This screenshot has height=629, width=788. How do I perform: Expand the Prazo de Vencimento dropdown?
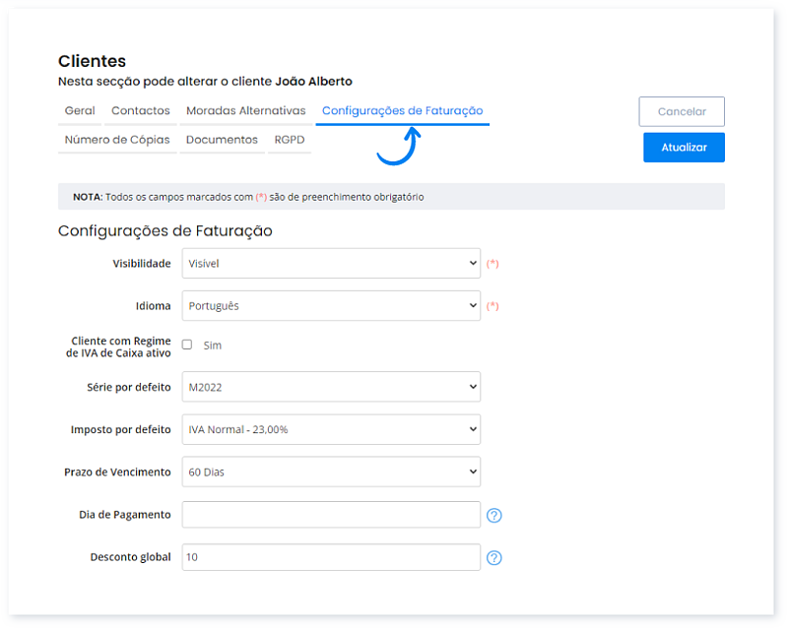pyautogui.click(x=331, y=472)
